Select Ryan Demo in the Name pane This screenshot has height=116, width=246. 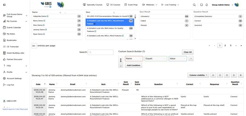point(57,34)
